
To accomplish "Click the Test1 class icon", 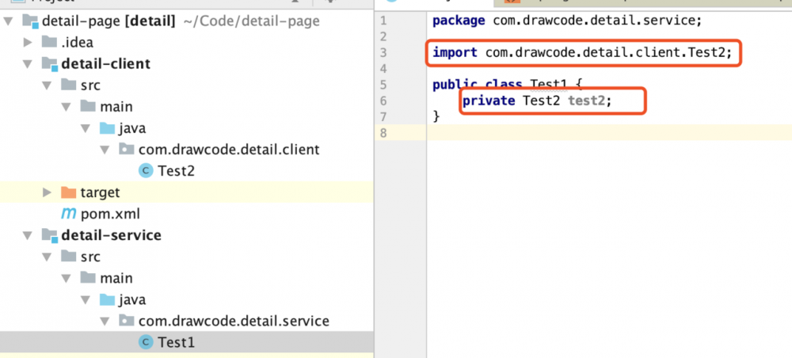I will pos(146,342).
